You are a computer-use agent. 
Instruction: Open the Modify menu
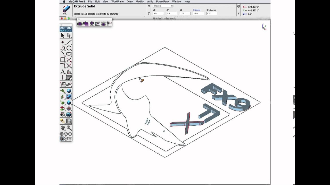139,2
